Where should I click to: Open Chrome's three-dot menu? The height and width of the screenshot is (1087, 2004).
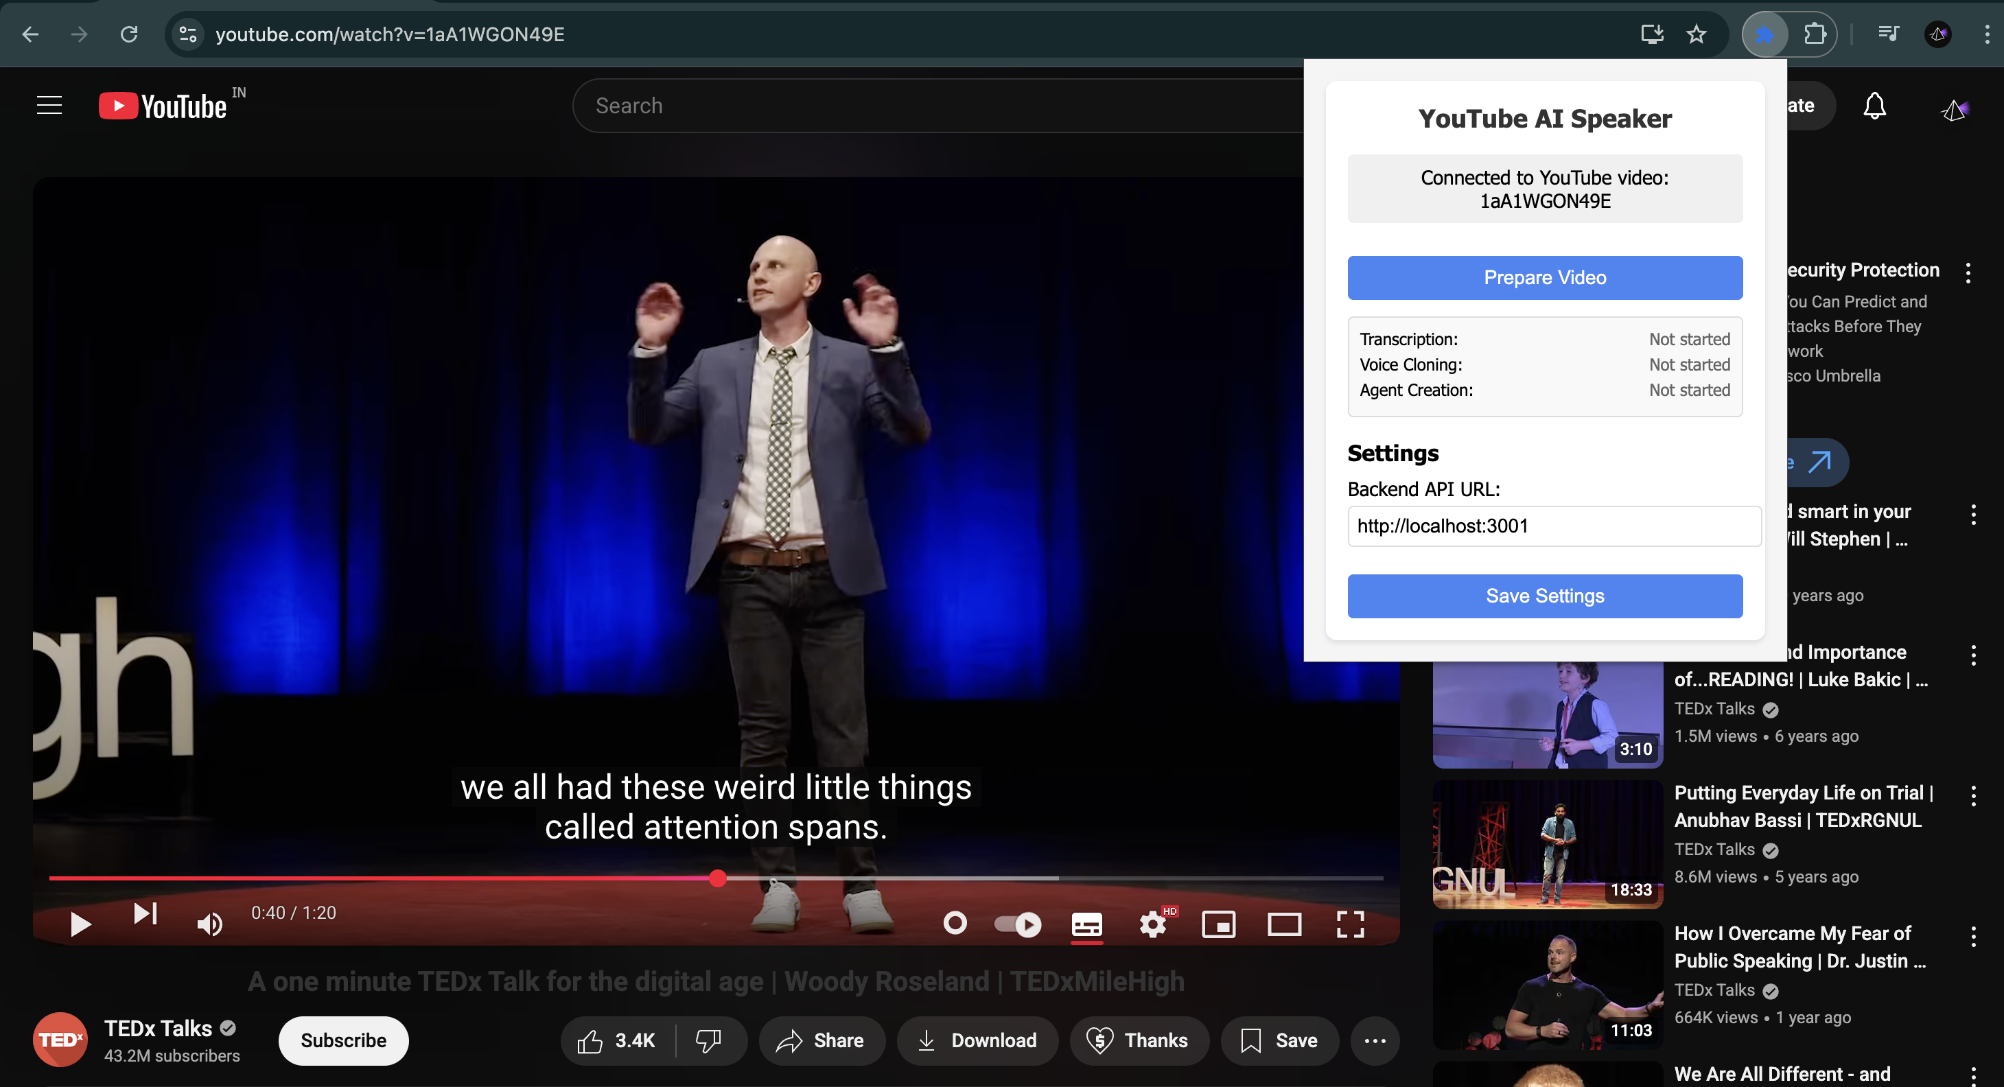coord(1986,34)
